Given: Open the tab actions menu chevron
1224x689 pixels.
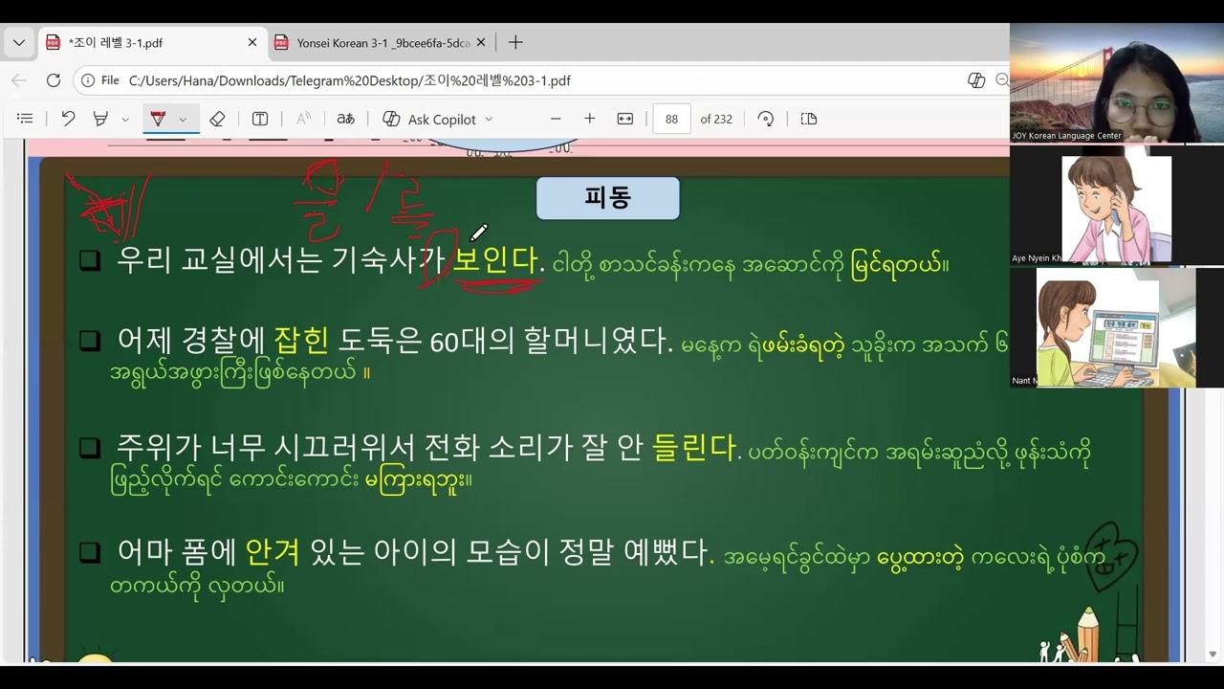Looking at the screenshot, I should pyautogui.click(x=18, y=42).
